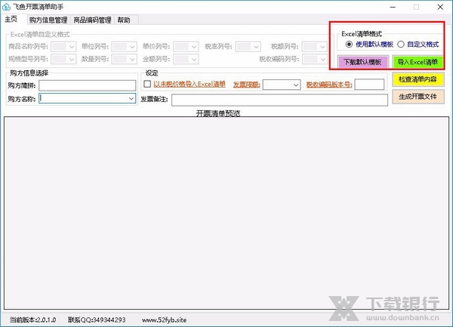Focus the 购方简拼 input field
453x327 pixels.
point(88,85)
